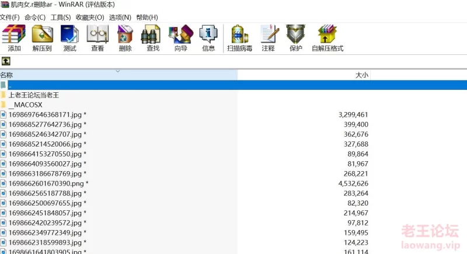Select file 1698685246342707.jpg
467x254 pixels.
[x=47, y=134]
